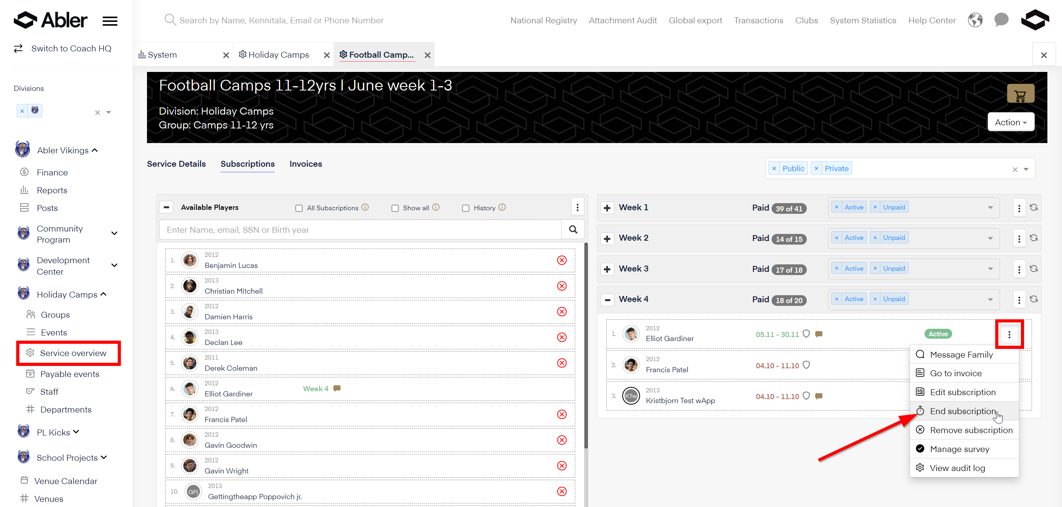The width and height of the screenshot is (1062, 507).
Task: Click search magnifier button for players
Action: [573, 230]
